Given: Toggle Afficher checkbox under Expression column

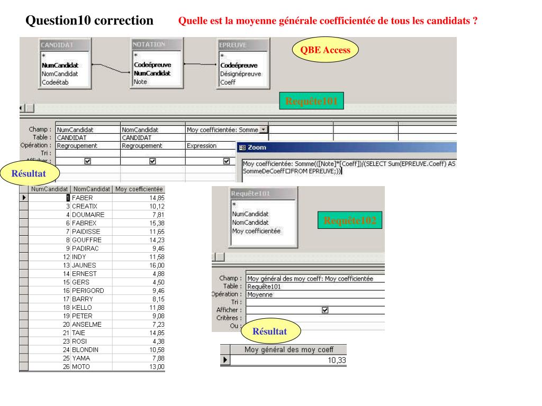Looking at the screenshot, I should click(227, 161).
